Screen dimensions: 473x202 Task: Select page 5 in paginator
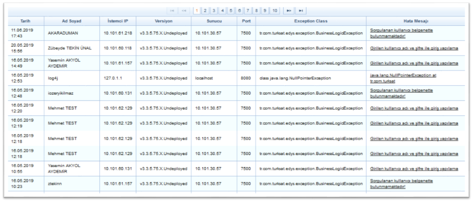(x=231, y=10)
